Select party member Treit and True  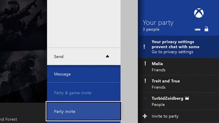click(x=179, y=84)
